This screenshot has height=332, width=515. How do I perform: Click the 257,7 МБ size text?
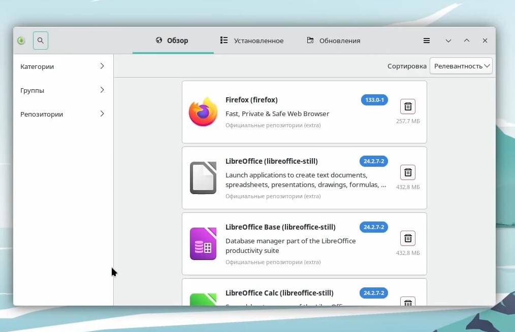(408, 121)
